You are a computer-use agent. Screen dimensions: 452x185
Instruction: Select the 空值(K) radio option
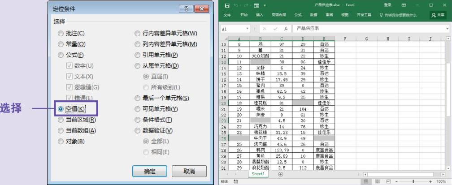click(71, 109)
